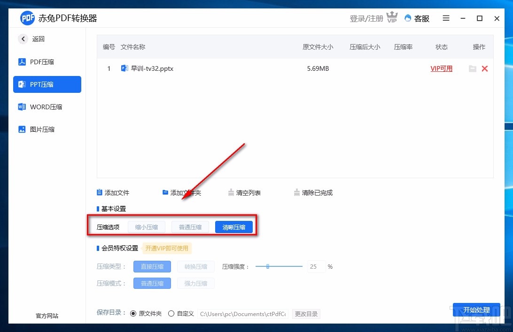This screenshot has width=513, height=332.
Task: Select 缩小压缩 compression mode
Action: (x=146, y=226)
